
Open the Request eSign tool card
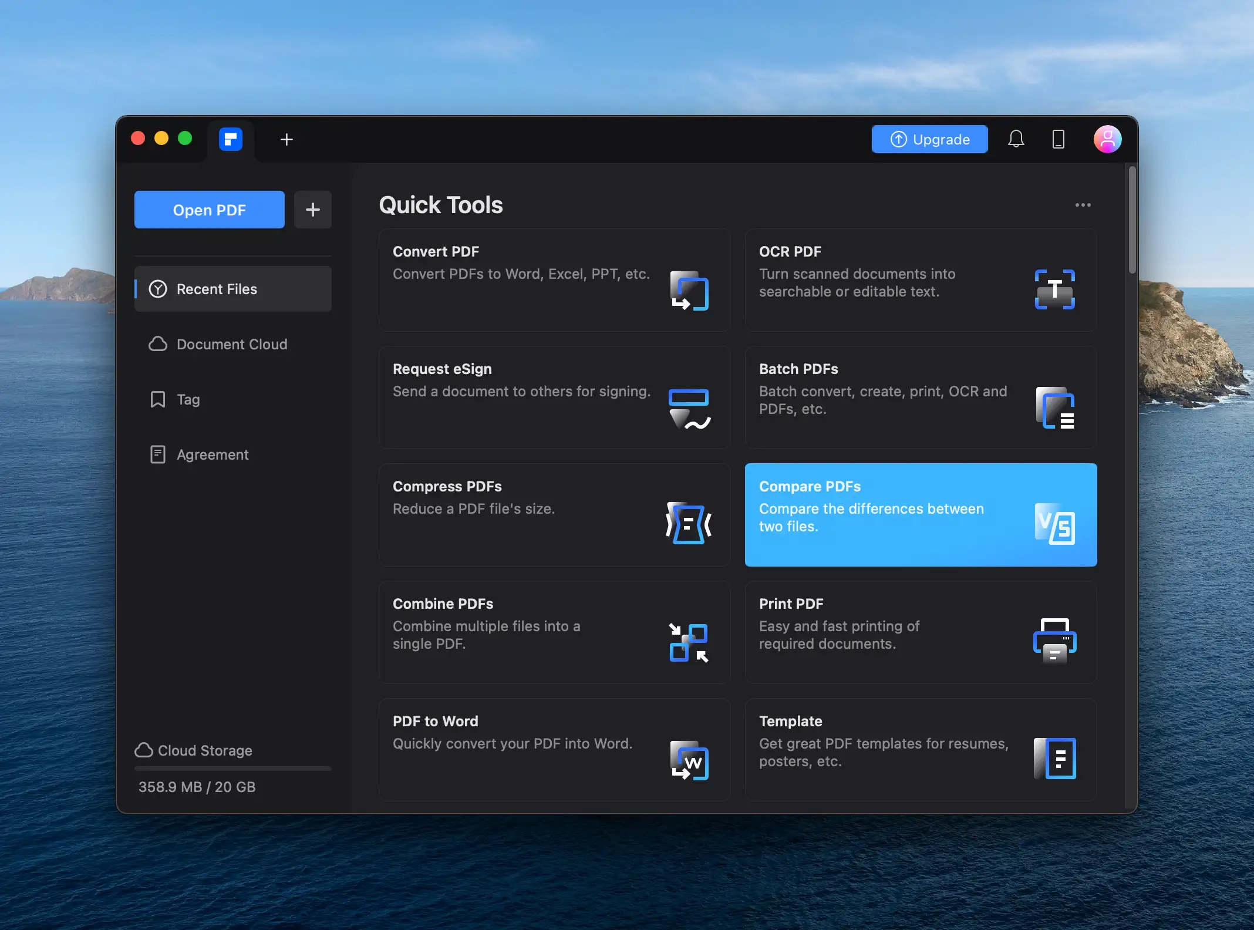coord(555,397)
